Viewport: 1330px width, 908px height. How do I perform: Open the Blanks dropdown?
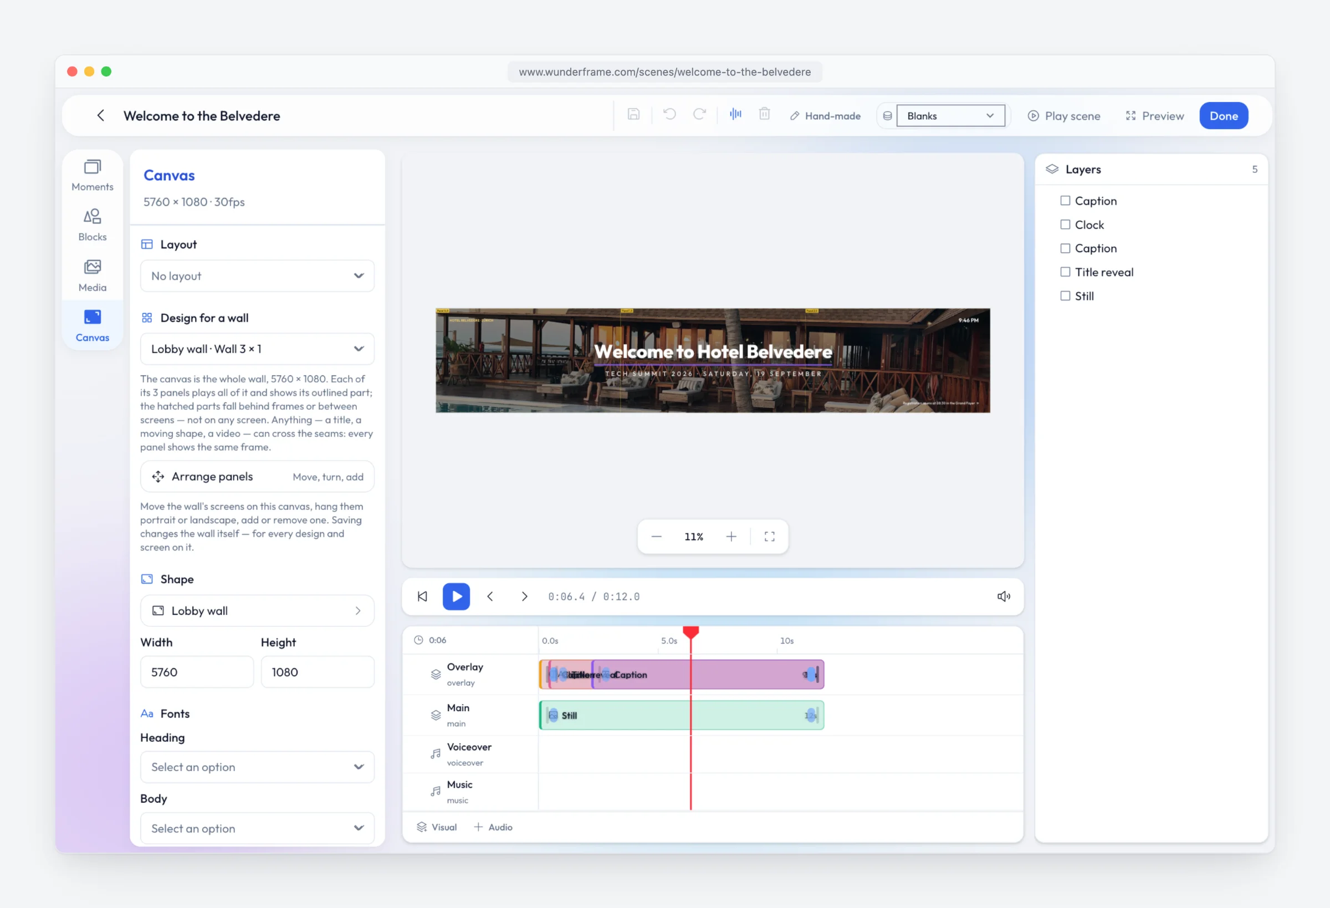click(x=950, y=116)
